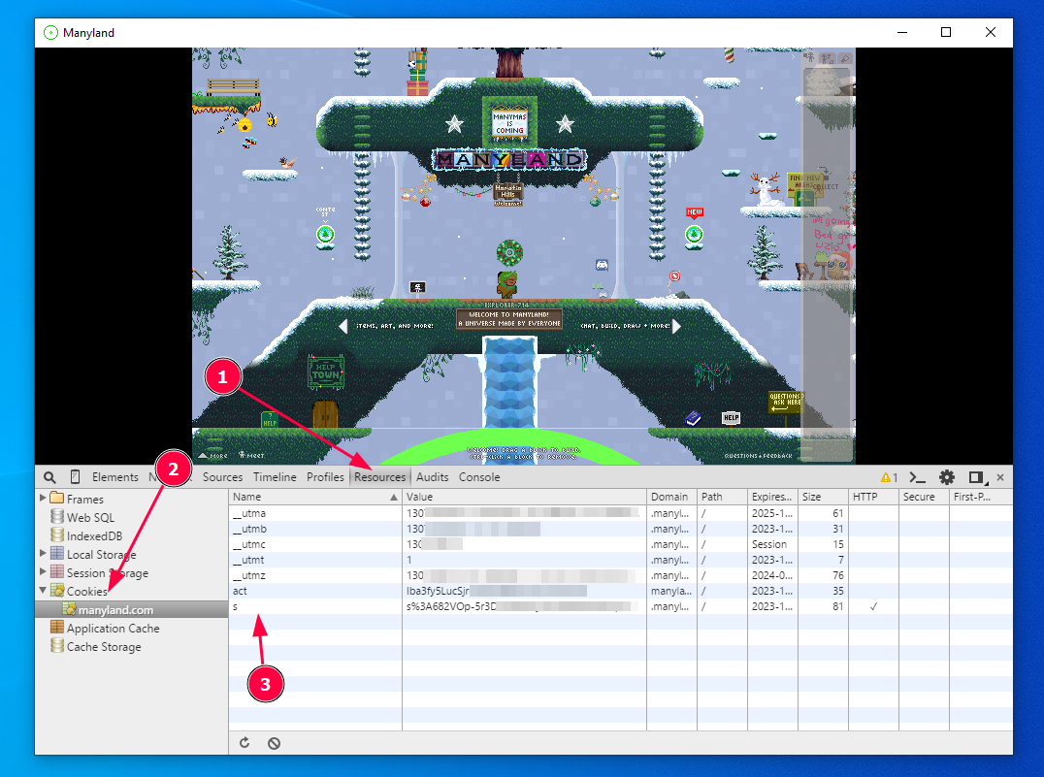This screenshot has height=777, width=1044.
Task: Refresh the cookies table
Action: click(x=245, y=743)
